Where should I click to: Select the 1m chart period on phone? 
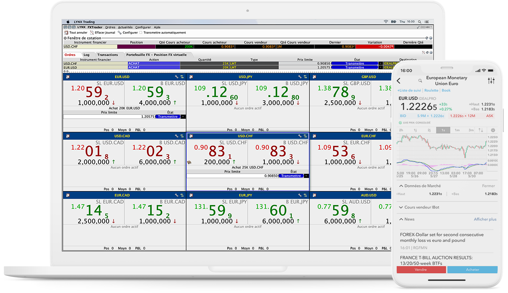point(457,130)
